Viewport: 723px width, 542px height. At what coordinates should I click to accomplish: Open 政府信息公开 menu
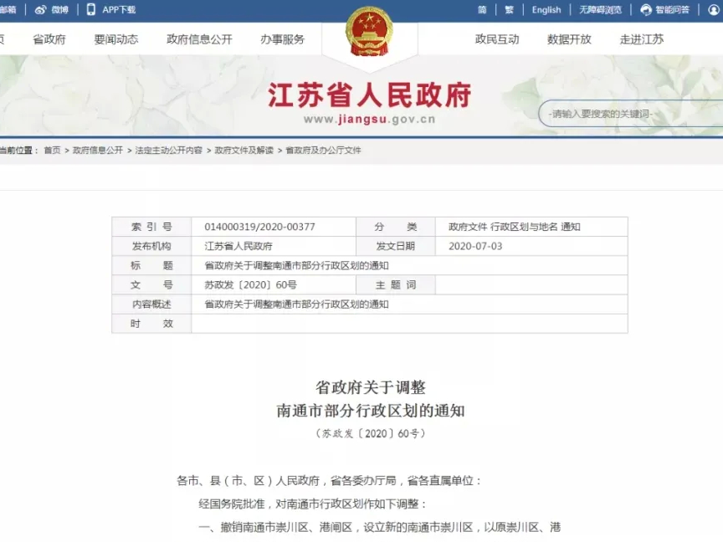click(200, 39)
